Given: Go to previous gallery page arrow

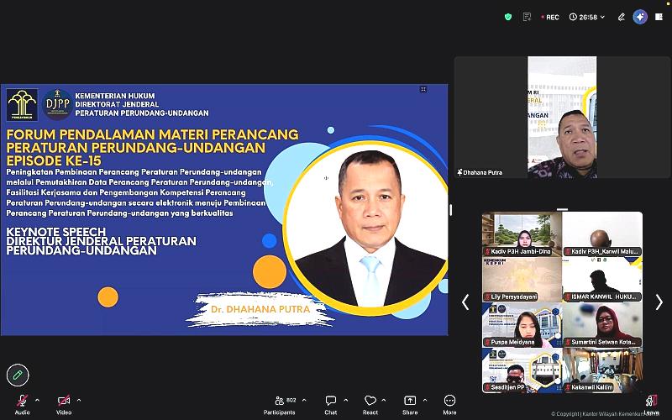Looking at the screenshot, I should click(x=465, y=302).
